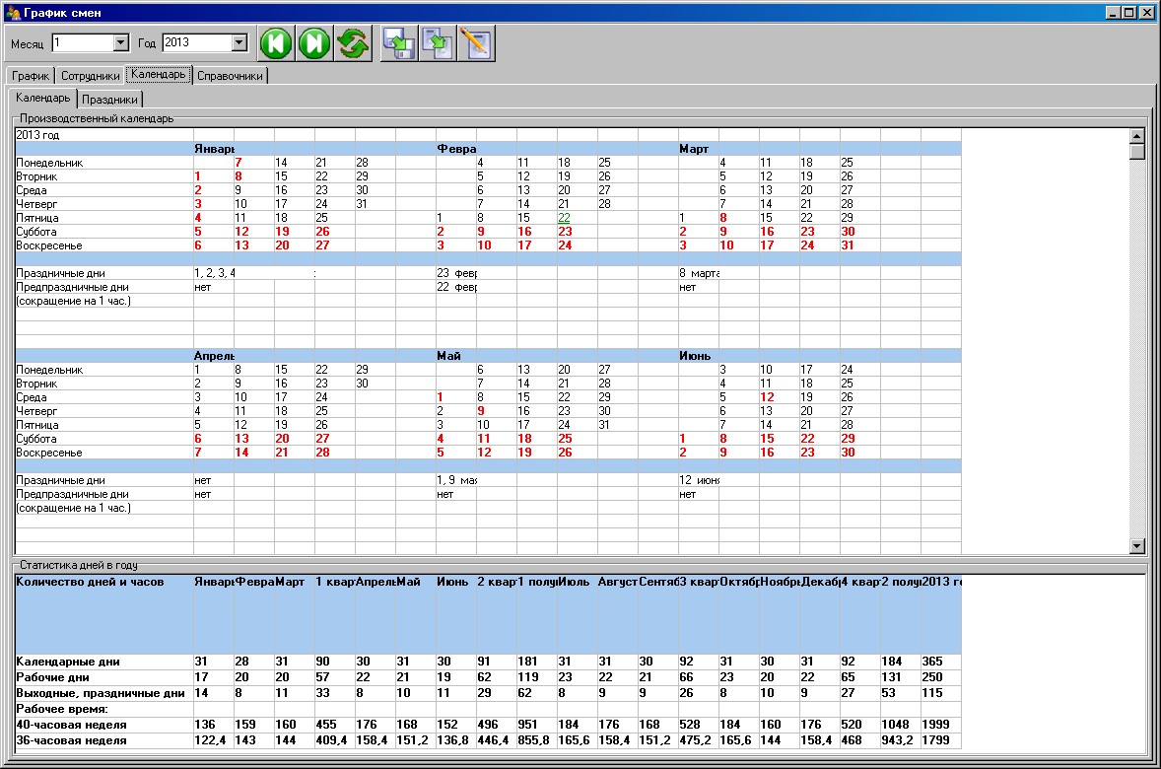1161x769 pixels.
Task: Switch to the Сотрудники tab
Action: 91,76
